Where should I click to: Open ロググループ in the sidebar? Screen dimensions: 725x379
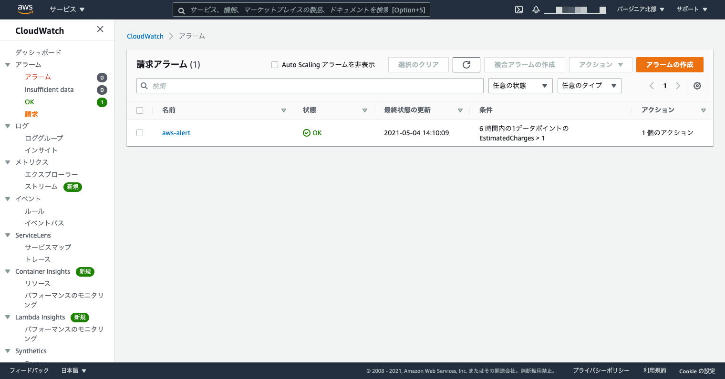(x=44, y=138)
